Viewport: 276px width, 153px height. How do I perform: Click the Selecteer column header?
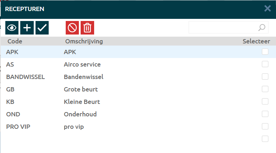256,41
